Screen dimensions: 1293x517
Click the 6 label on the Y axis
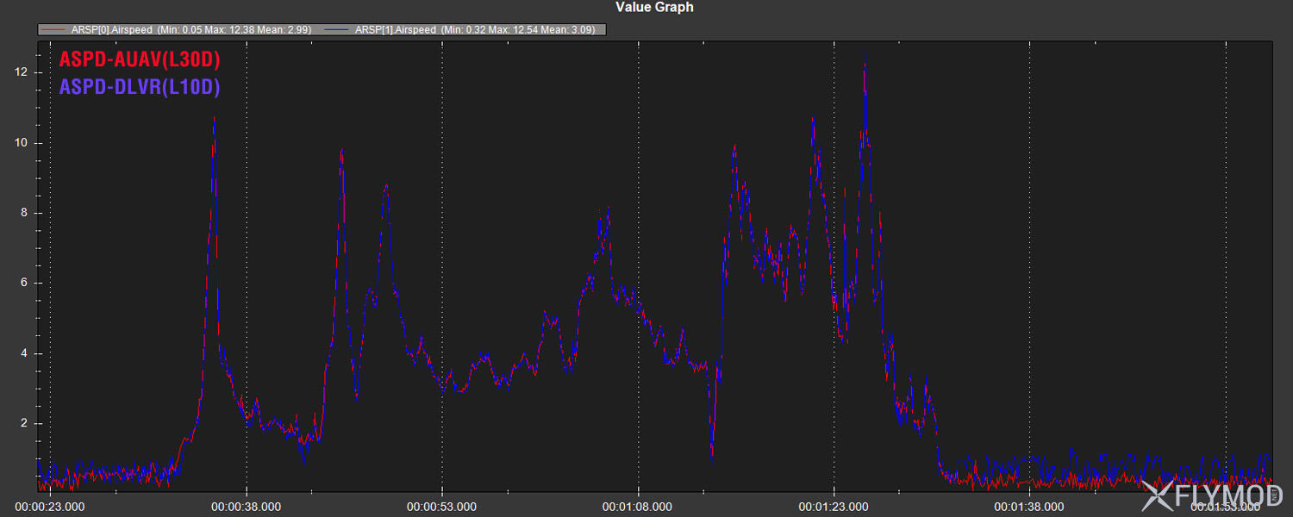24,283
